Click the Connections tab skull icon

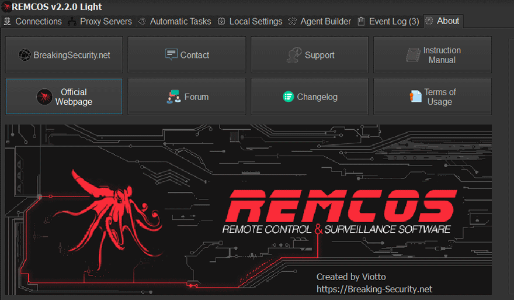tap(8, 22)
